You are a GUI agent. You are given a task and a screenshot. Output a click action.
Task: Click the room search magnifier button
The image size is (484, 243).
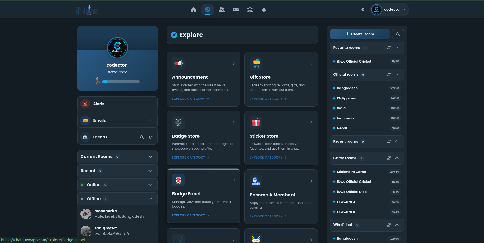(398, 34)
